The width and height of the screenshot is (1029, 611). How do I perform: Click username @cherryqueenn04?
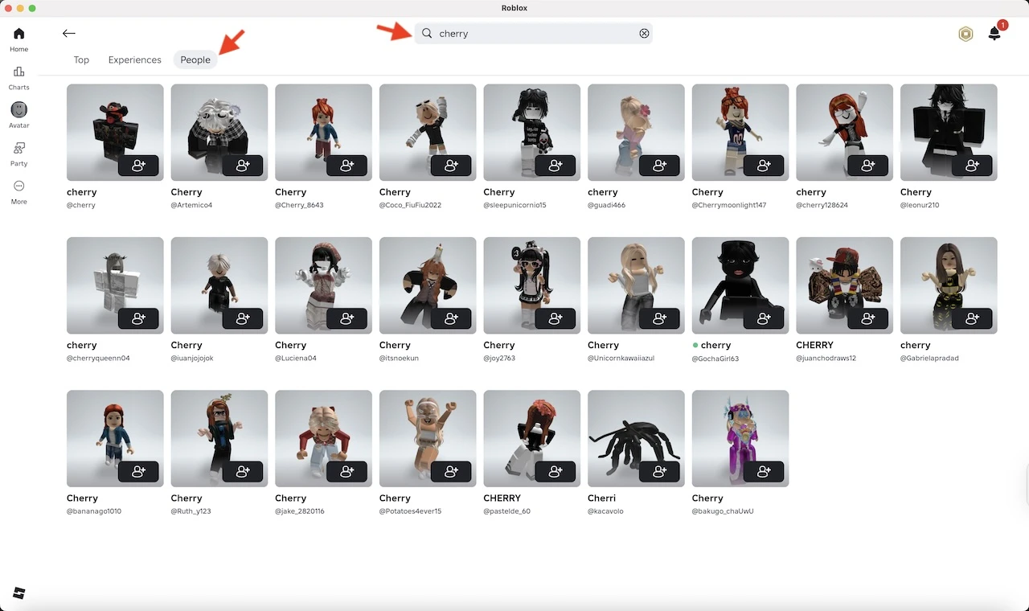point(98,358)
